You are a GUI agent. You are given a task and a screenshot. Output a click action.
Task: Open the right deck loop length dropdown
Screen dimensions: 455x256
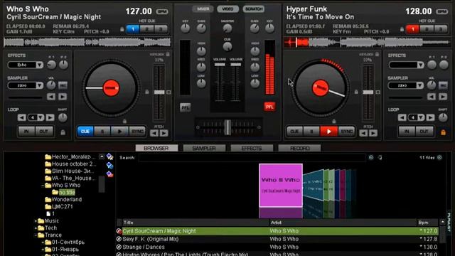point(421,117)
